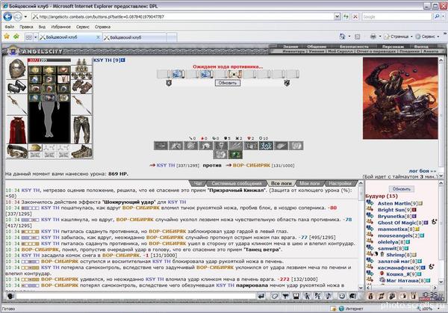
Task: Click the floppy disk save icon
Action: click(x=296, y=296)
